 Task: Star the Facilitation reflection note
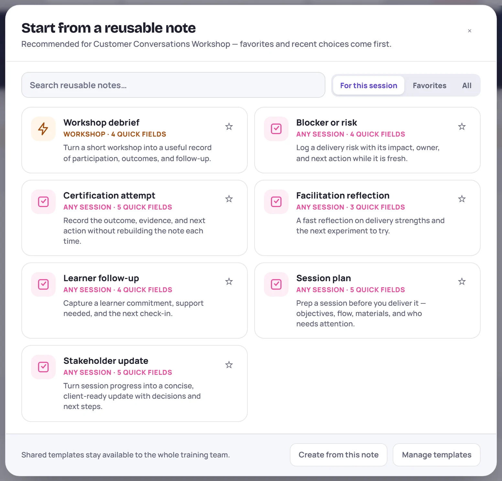(x=462, y=199)
